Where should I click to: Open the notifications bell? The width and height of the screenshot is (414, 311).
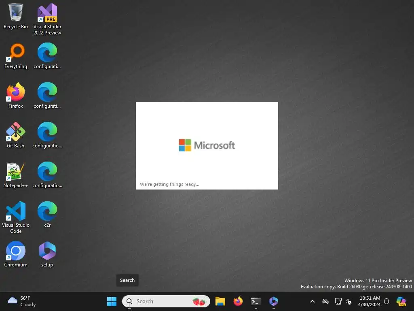387,301
